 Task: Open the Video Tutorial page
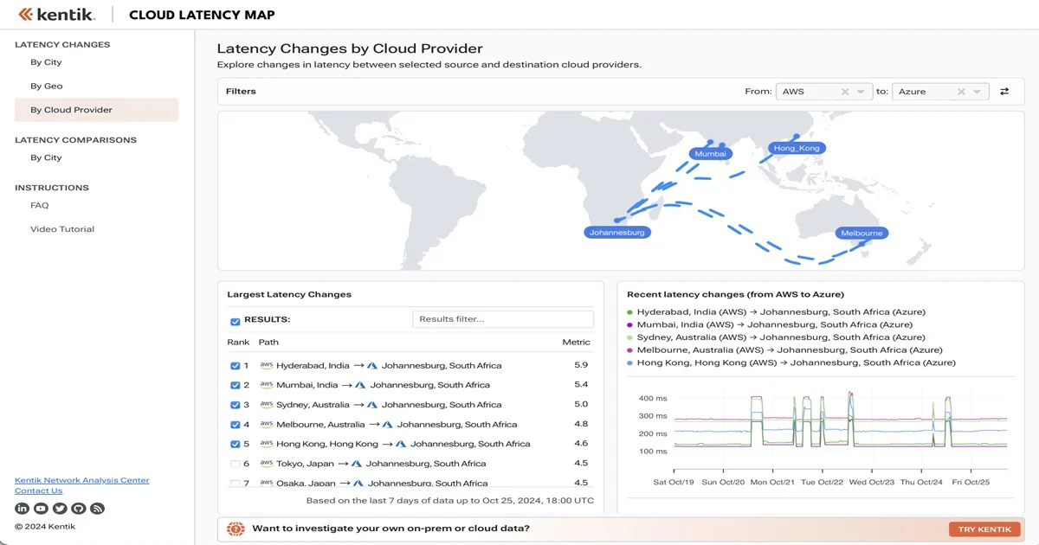[x=62, y=229]
